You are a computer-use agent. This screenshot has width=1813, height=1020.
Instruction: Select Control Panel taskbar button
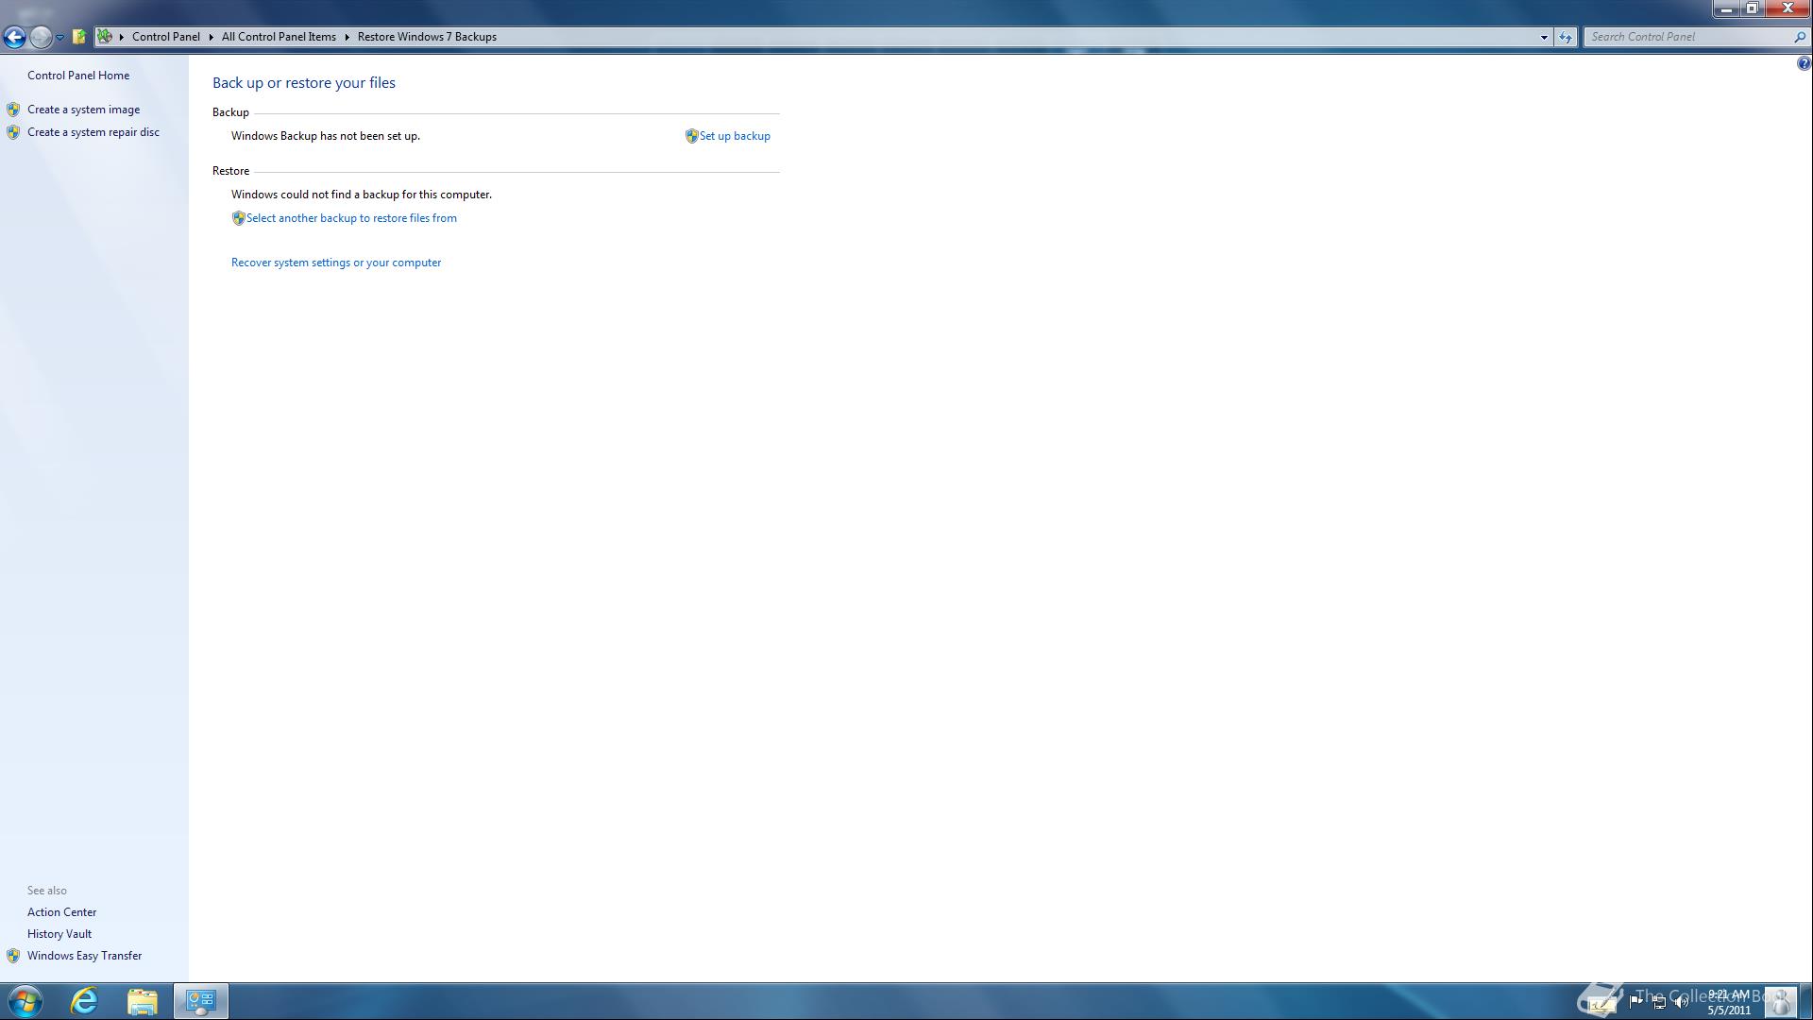point(200,1001)
